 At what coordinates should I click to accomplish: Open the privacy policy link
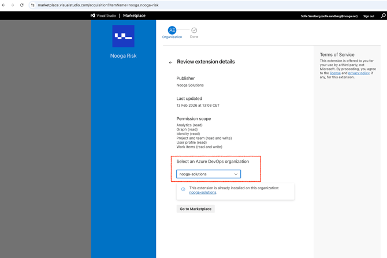pyautogui.click(x=359, y=73)
